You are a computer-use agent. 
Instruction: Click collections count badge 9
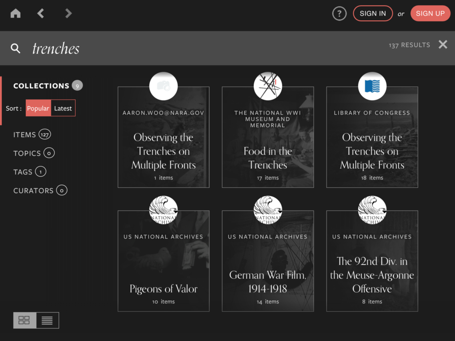(x=77, y=86)
